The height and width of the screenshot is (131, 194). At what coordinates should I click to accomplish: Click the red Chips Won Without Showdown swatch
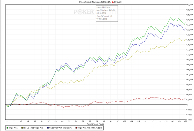(76, 128)
